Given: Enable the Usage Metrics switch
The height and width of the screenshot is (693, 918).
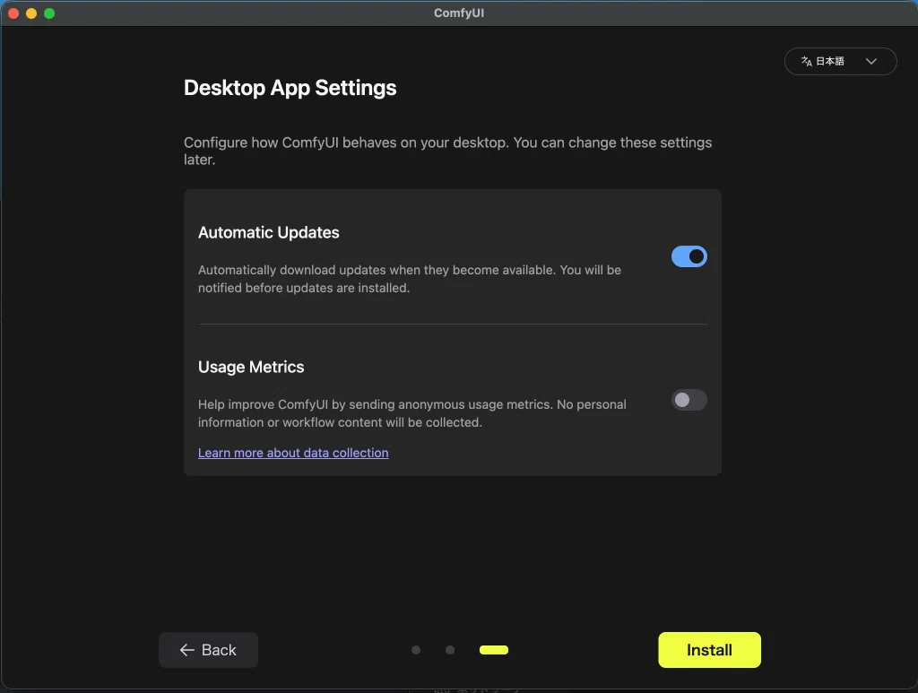Looking at the screenshot, I should click(x=689, y=400).
